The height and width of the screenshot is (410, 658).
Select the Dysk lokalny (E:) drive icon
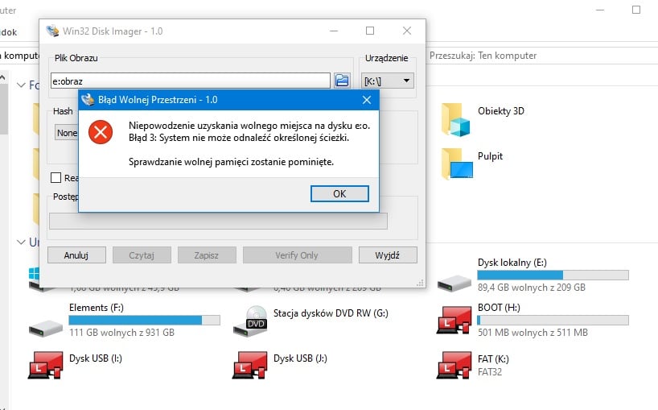coord(454,284)
